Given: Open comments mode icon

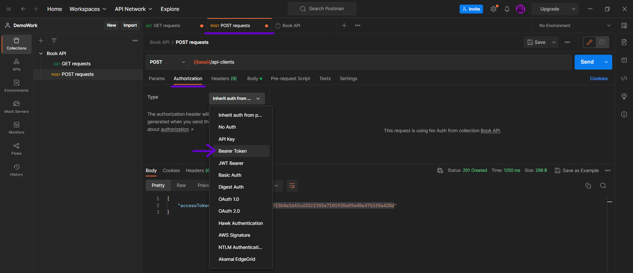Looking at the screenshot, I should pos(602,42).
